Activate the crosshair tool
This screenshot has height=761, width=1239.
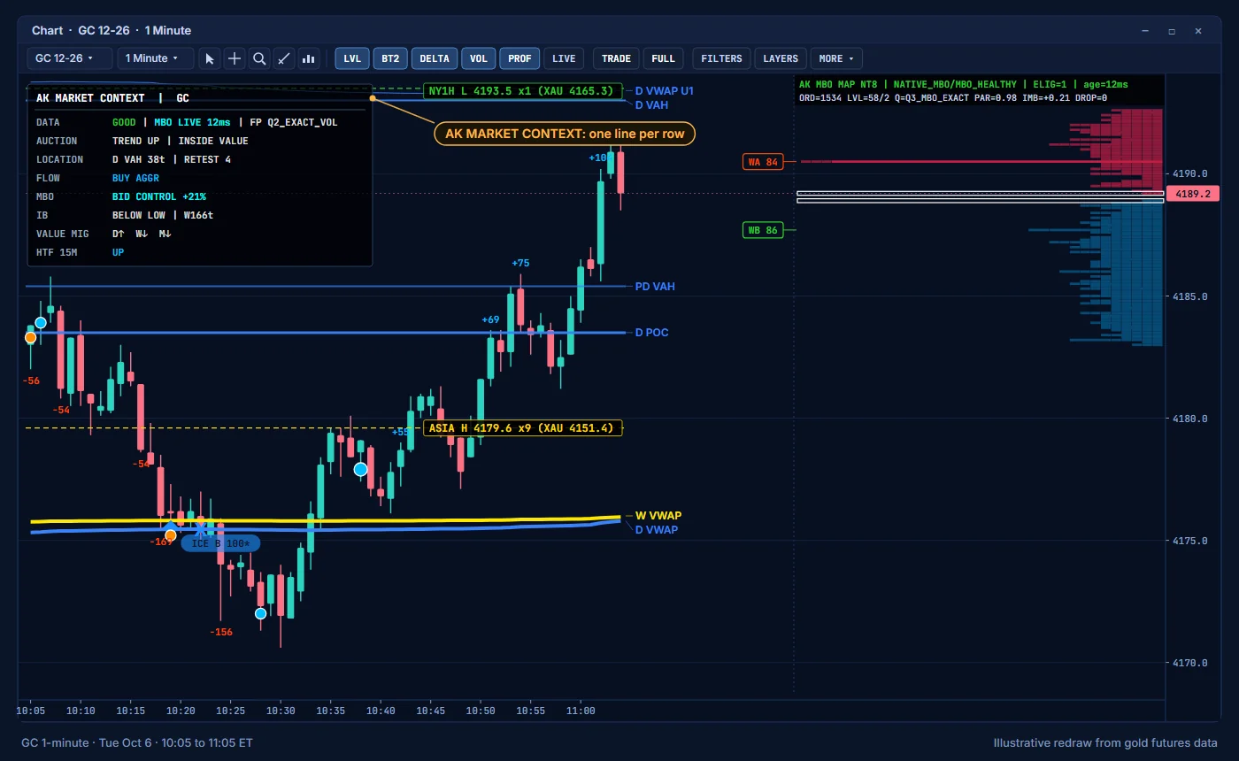235,58
